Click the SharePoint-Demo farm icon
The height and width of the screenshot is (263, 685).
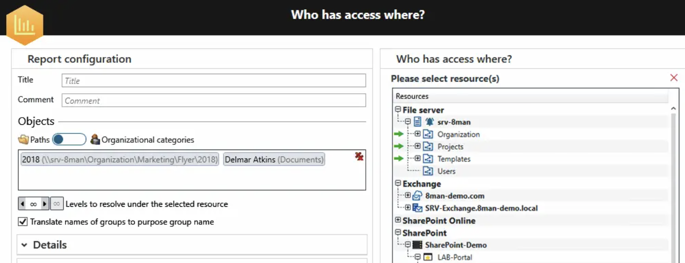(417, 245)
